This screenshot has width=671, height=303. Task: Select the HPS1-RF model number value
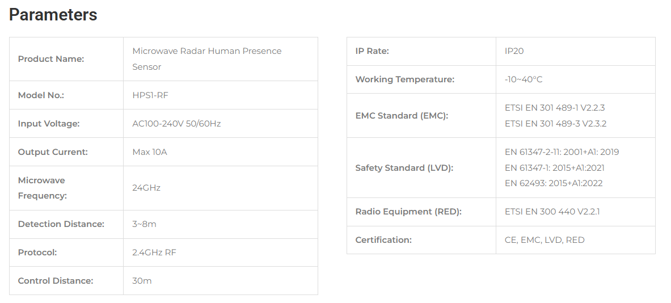tap(150, 95)
